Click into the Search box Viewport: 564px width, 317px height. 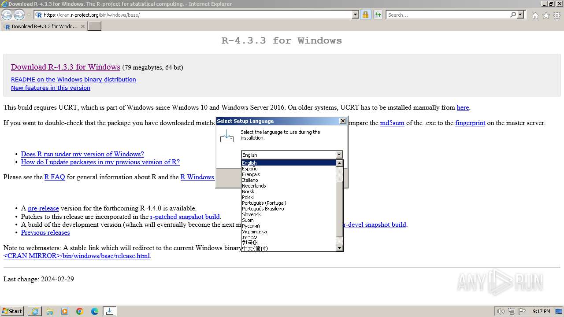click(447, 15)
